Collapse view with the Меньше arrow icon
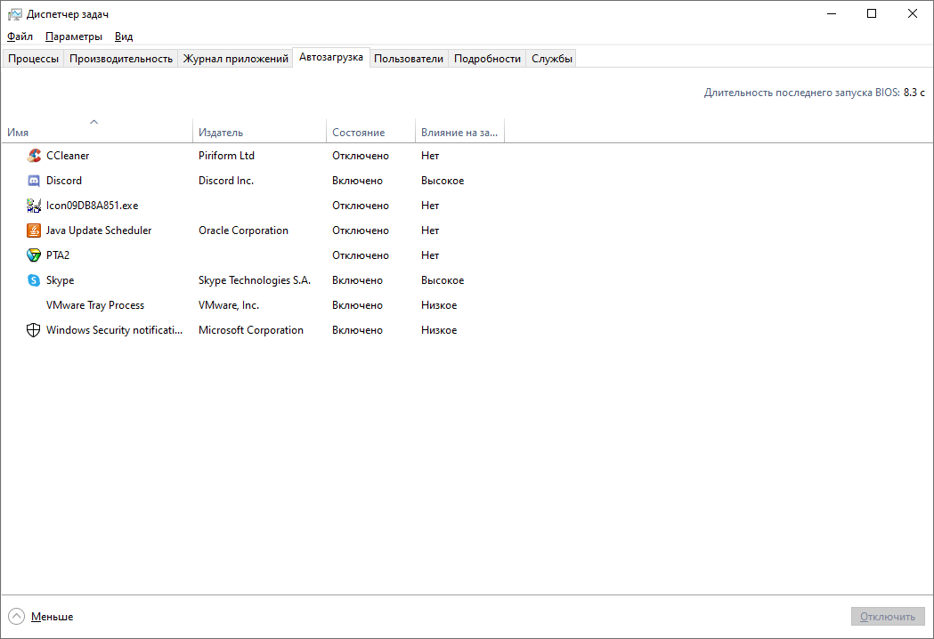The image size is (934, 639). pyautogui.click(x=17, y=617)
